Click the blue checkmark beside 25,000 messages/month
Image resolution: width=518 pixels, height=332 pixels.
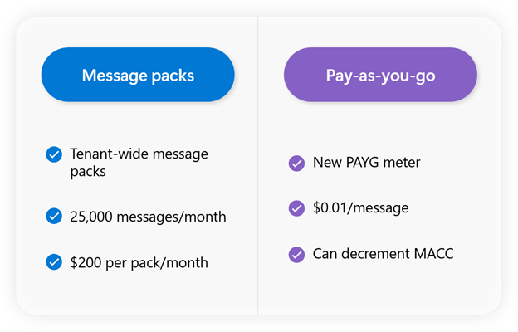click(x=54, y=217)
